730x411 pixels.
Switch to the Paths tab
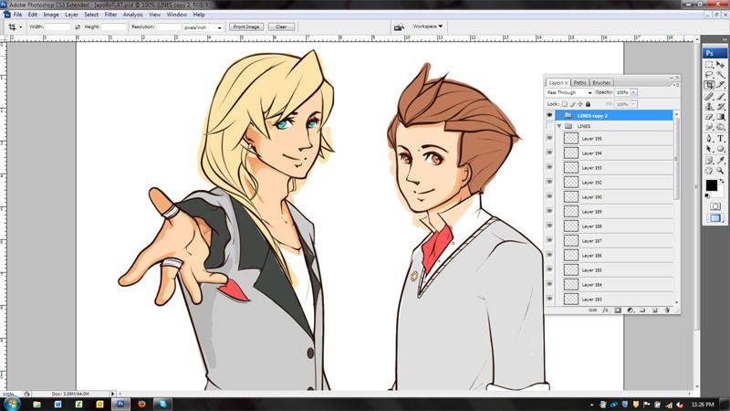click(x=579, y=82)
